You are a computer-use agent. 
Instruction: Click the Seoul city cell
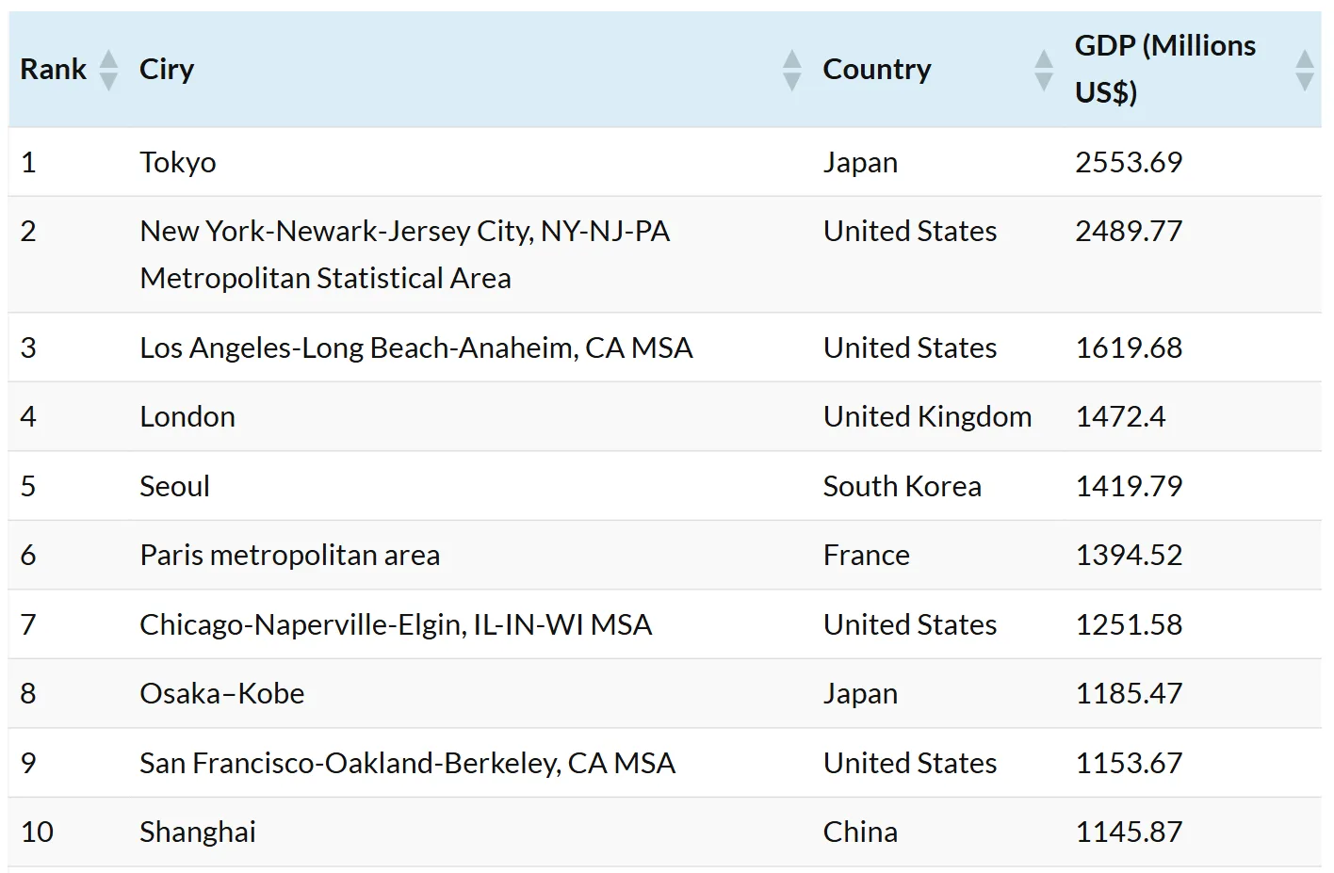tap(174, 486)
